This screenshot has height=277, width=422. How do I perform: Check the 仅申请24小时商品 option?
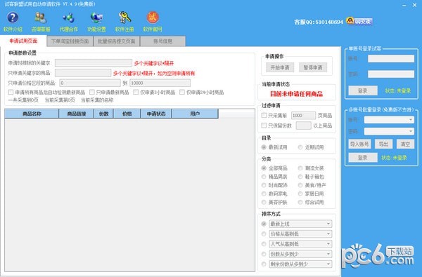pyautogui.click(x=182, y=92)
